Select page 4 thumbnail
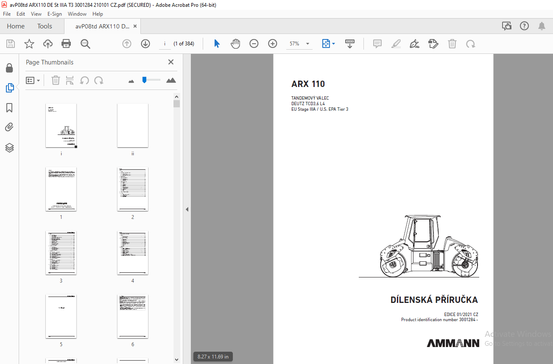The height and width of the screenshot is (364, 553). click(x=133, y=253)
